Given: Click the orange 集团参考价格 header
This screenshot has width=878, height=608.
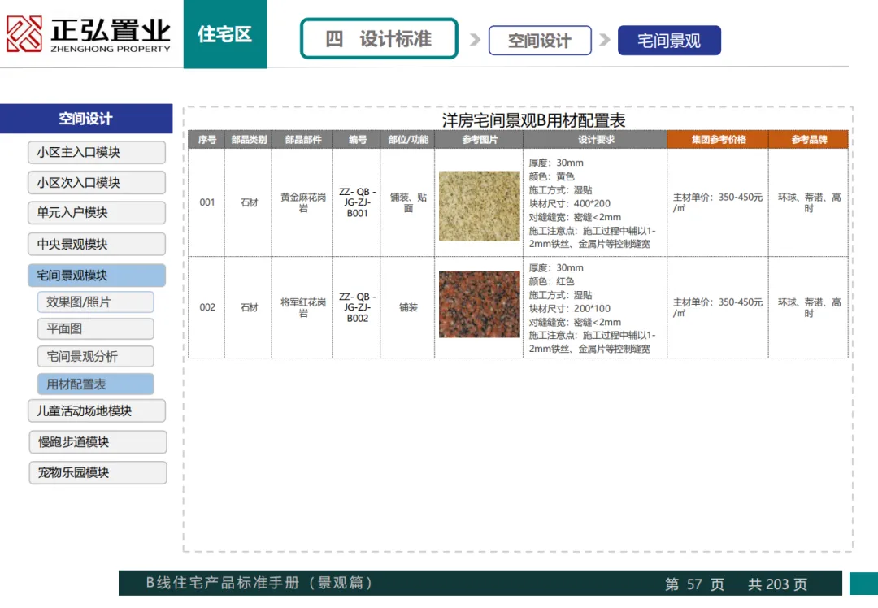Looking at the screenshot, I should coord(718,140).
